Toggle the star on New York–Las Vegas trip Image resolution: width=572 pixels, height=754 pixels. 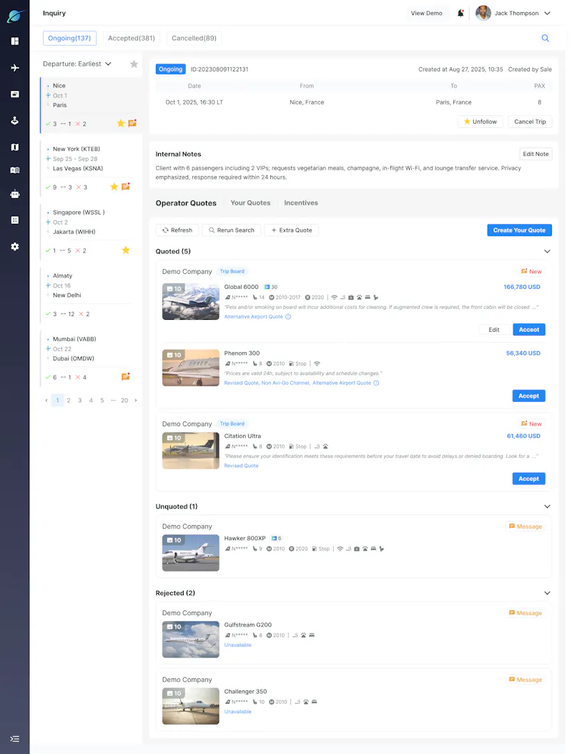click(x=114, y=187)
